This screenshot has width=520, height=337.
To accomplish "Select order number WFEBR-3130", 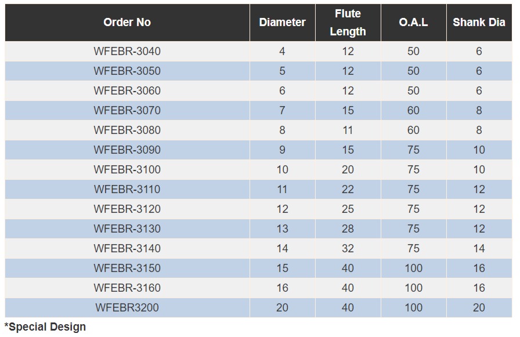I will point(127,229).
